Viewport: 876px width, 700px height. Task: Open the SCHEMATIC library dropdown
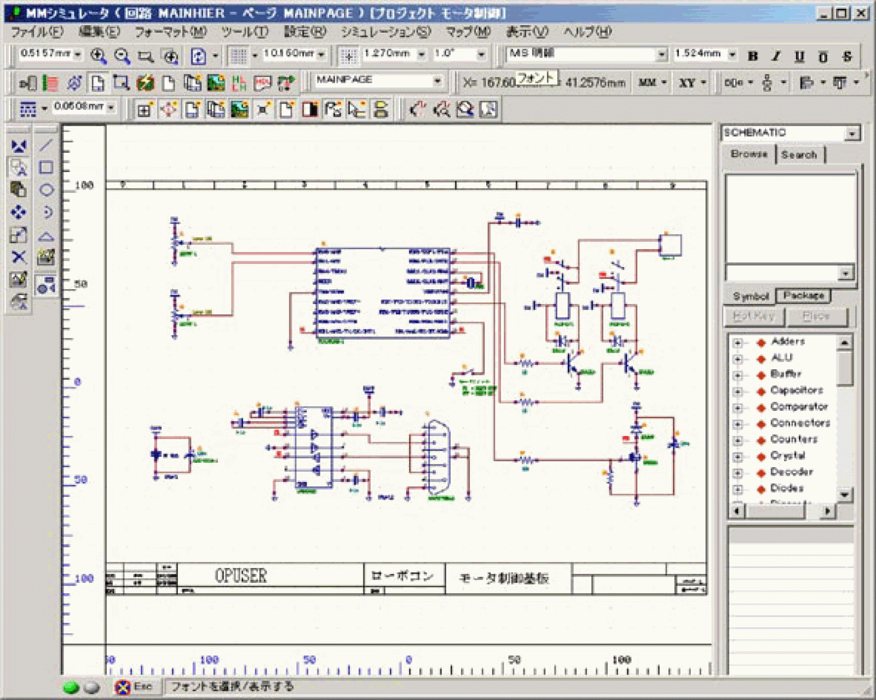point(851,133)
